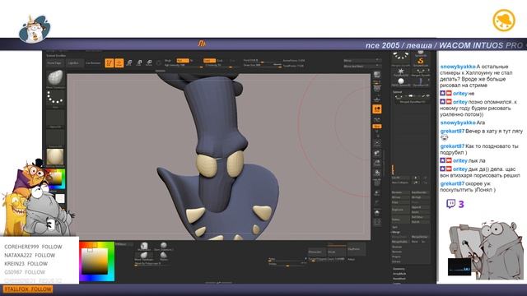Click 'NATAXA222 FOLLOW' in follower list
This screenshot has width=527, height=296.
pos(30,256)
